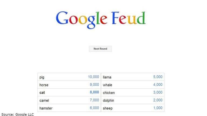Click the llama answer text
The image size is (207, 116).
(107, 77)
